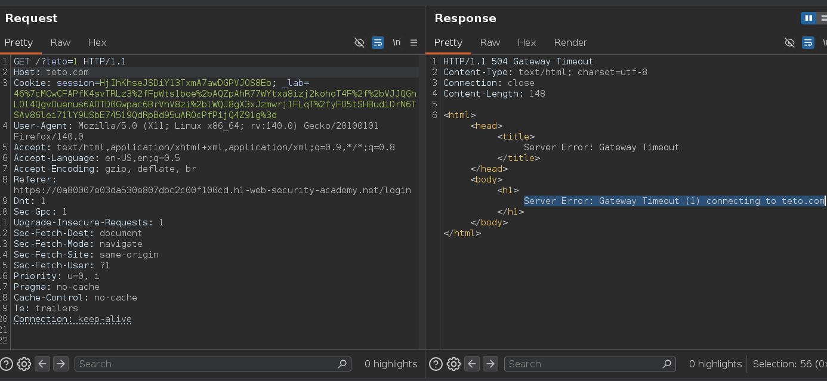
Task: Toggle hide non-printable characters in Request
Action: click(x=359, y=42)
